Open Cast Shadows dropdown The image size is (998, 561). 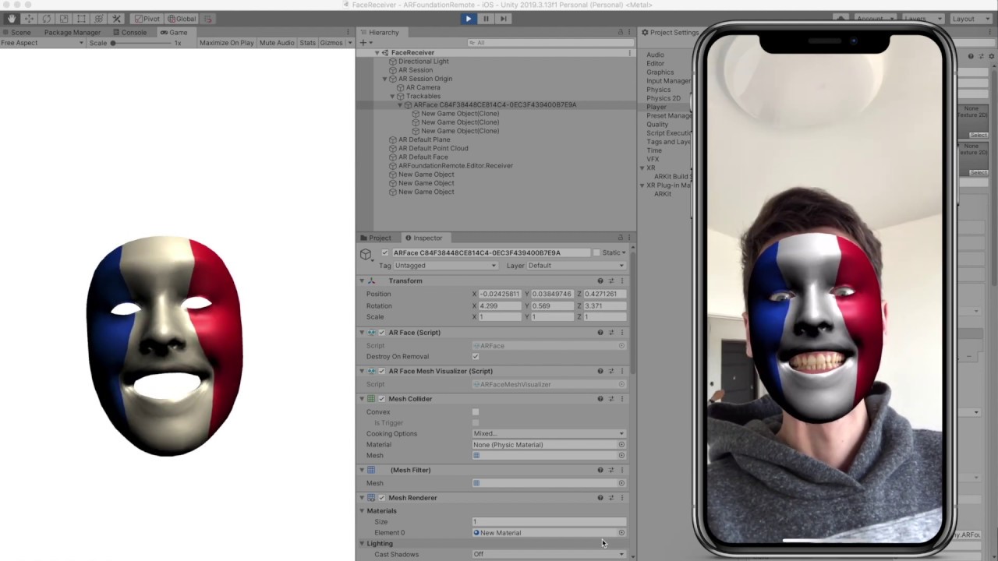click(x=548, y=555)
